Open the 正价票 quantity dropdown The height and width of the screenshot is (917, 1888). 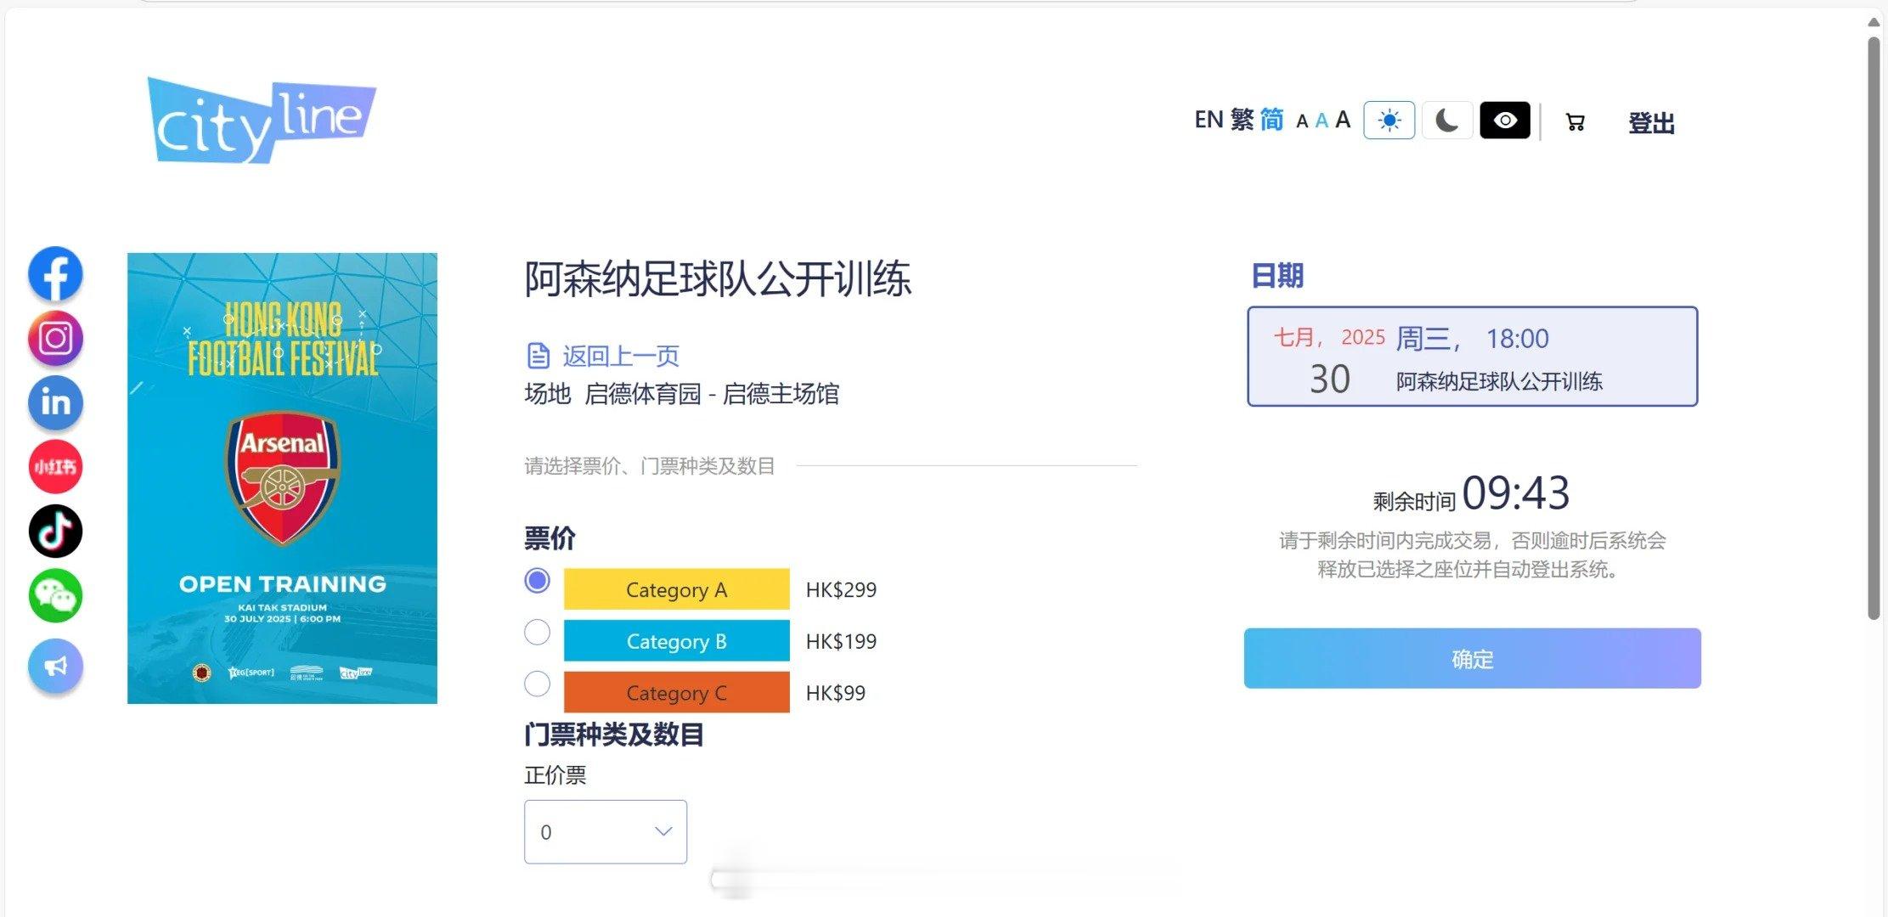(606, 832)
